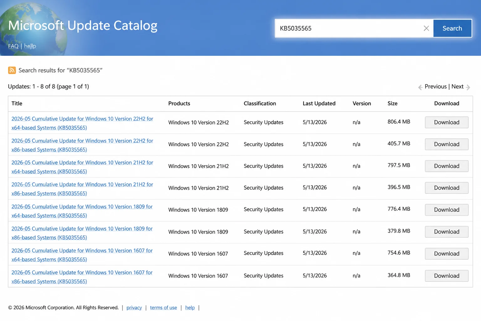Image resolution: width=481 pixels, height=321 pixels.
Task: Download the 379.8 MB 1809 x86 update
Action: pyautogui.click(x=447, y=232)
